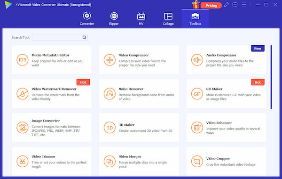Screen dimensions: 282x179
Task: Open the Video Merger title text
Action: click(x=130, y=156)
